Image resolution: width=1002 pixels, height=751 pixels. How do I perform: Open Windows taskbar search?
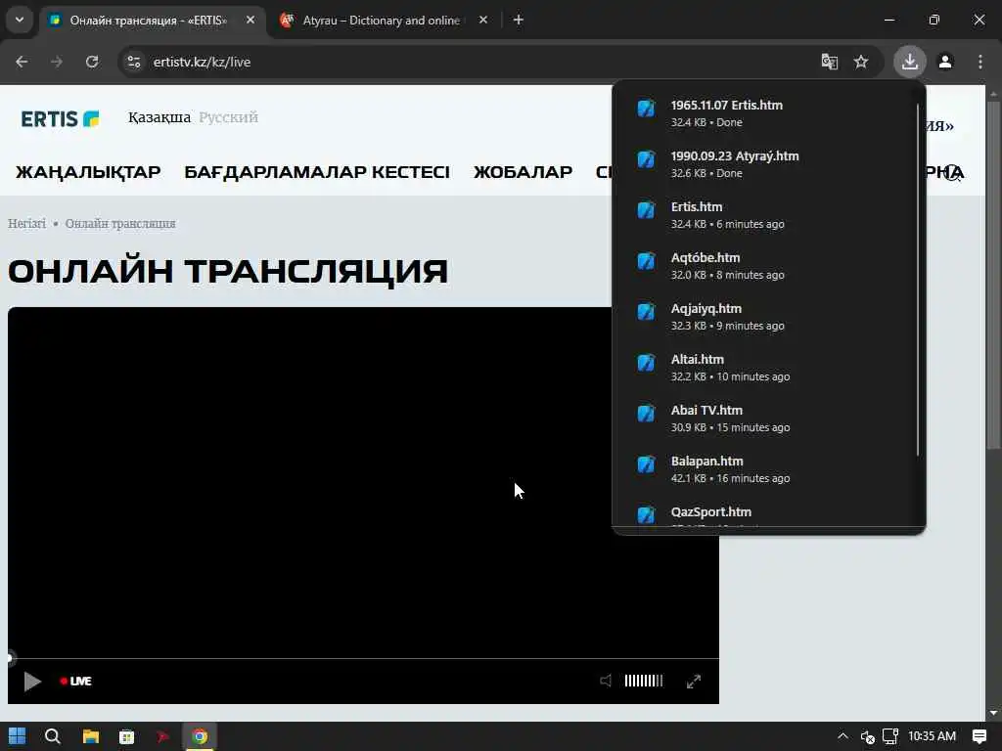[53, 736]
